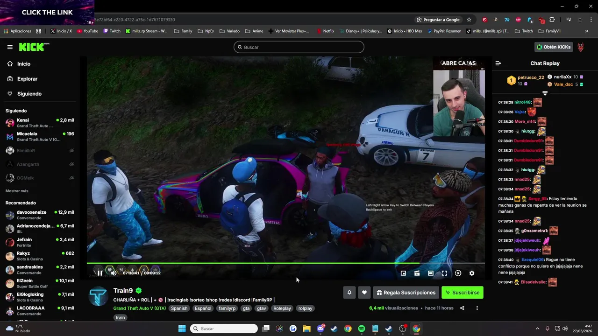Click the KICK logo
The height and width of the screenshot is (336, 598).
click(34, 47)
